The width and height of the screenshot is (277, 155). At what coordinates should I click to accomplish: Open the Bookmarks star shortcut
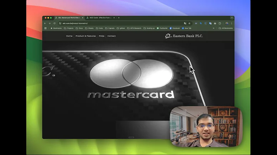point(56,28)
